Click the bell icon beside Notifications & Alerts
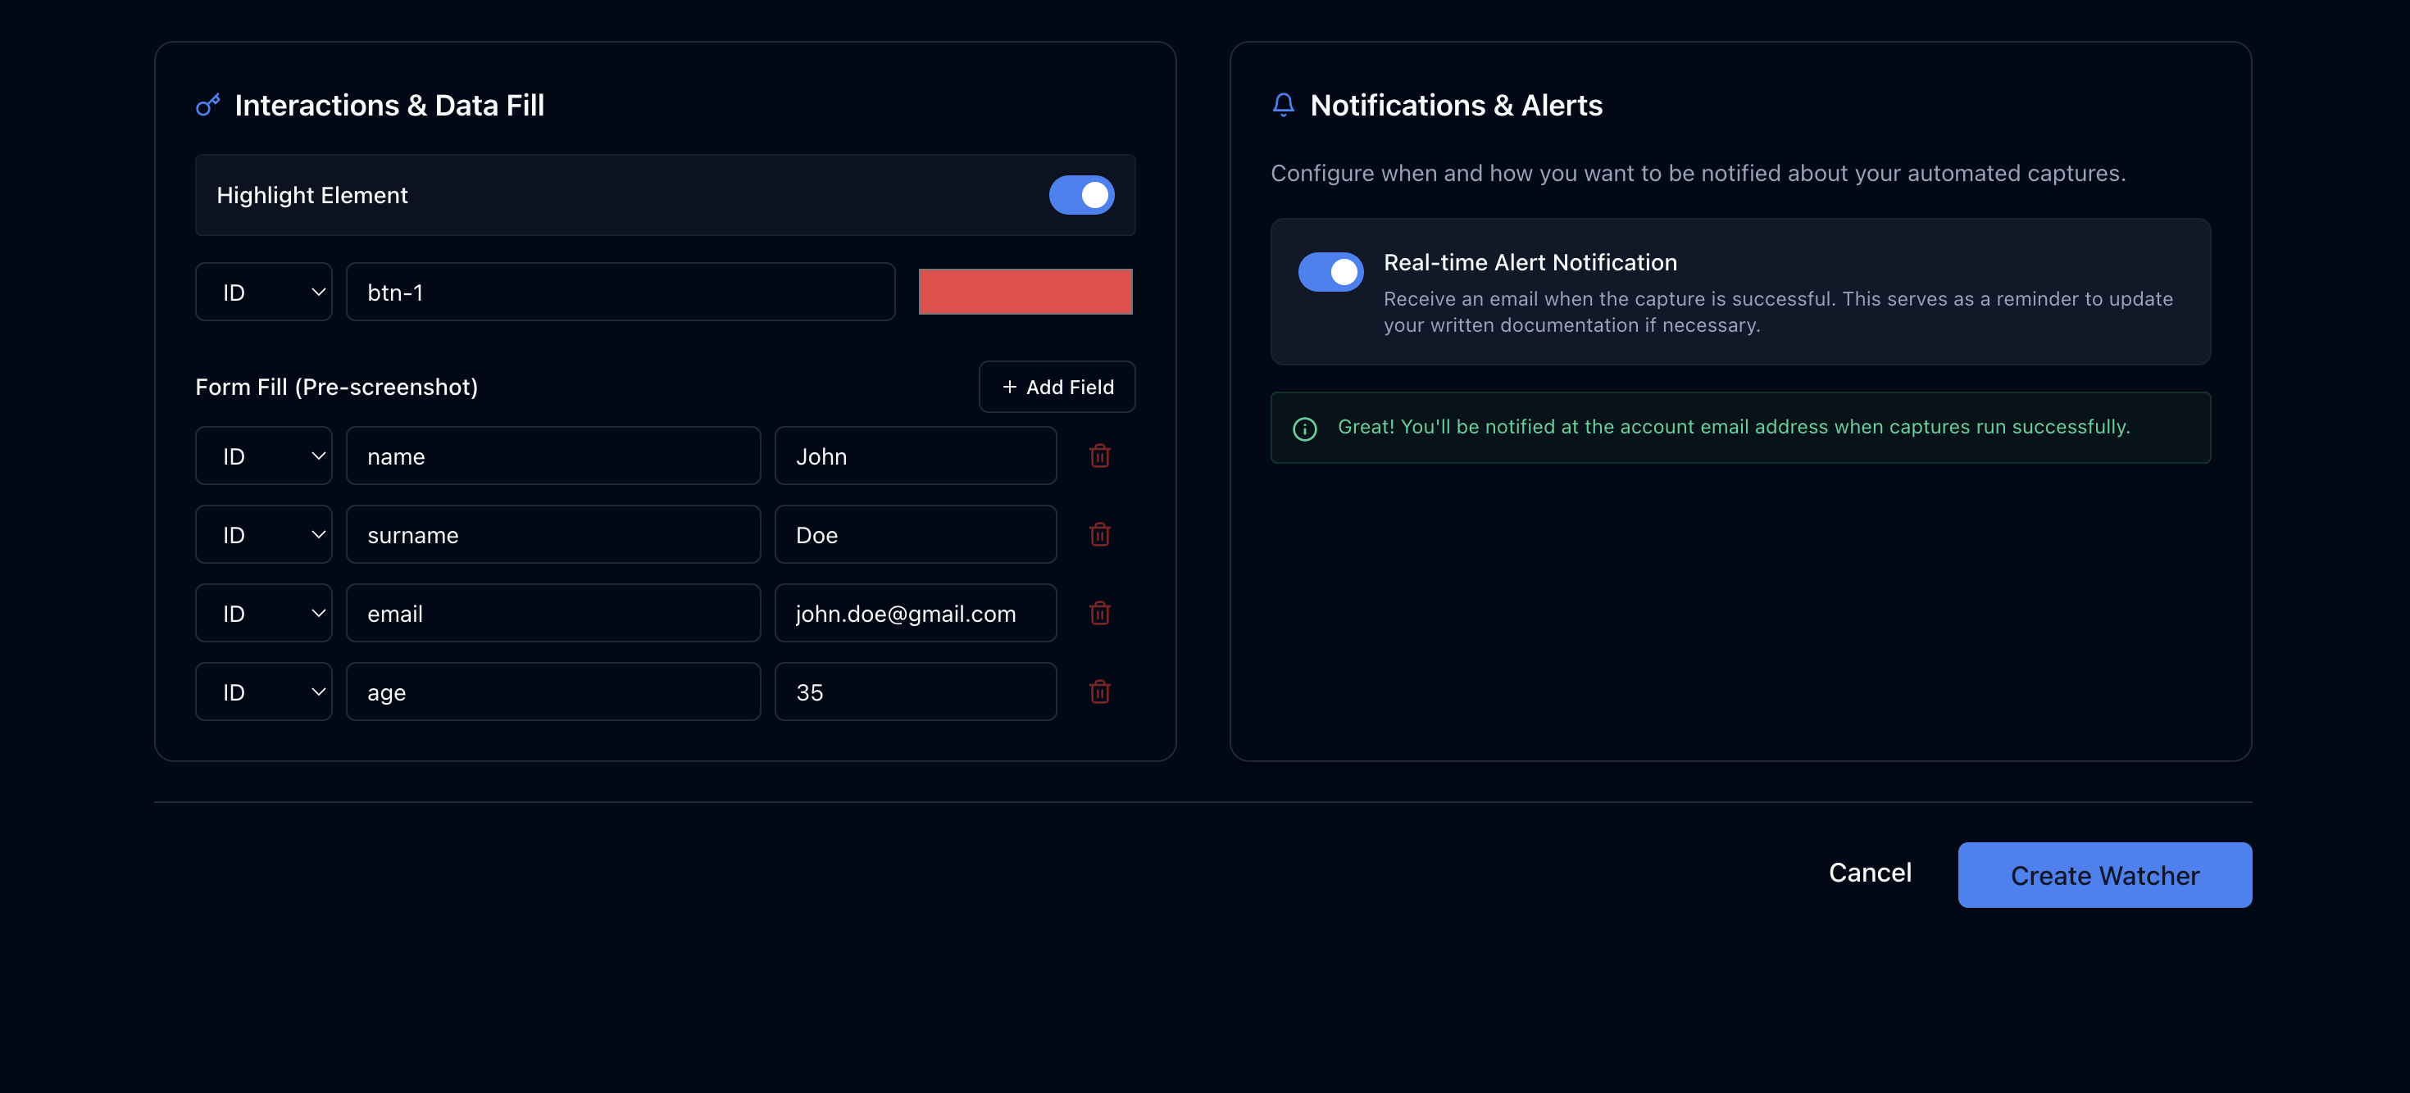The width and height of the screenshot is (2410, 1093). click(x=1283, y=105)
